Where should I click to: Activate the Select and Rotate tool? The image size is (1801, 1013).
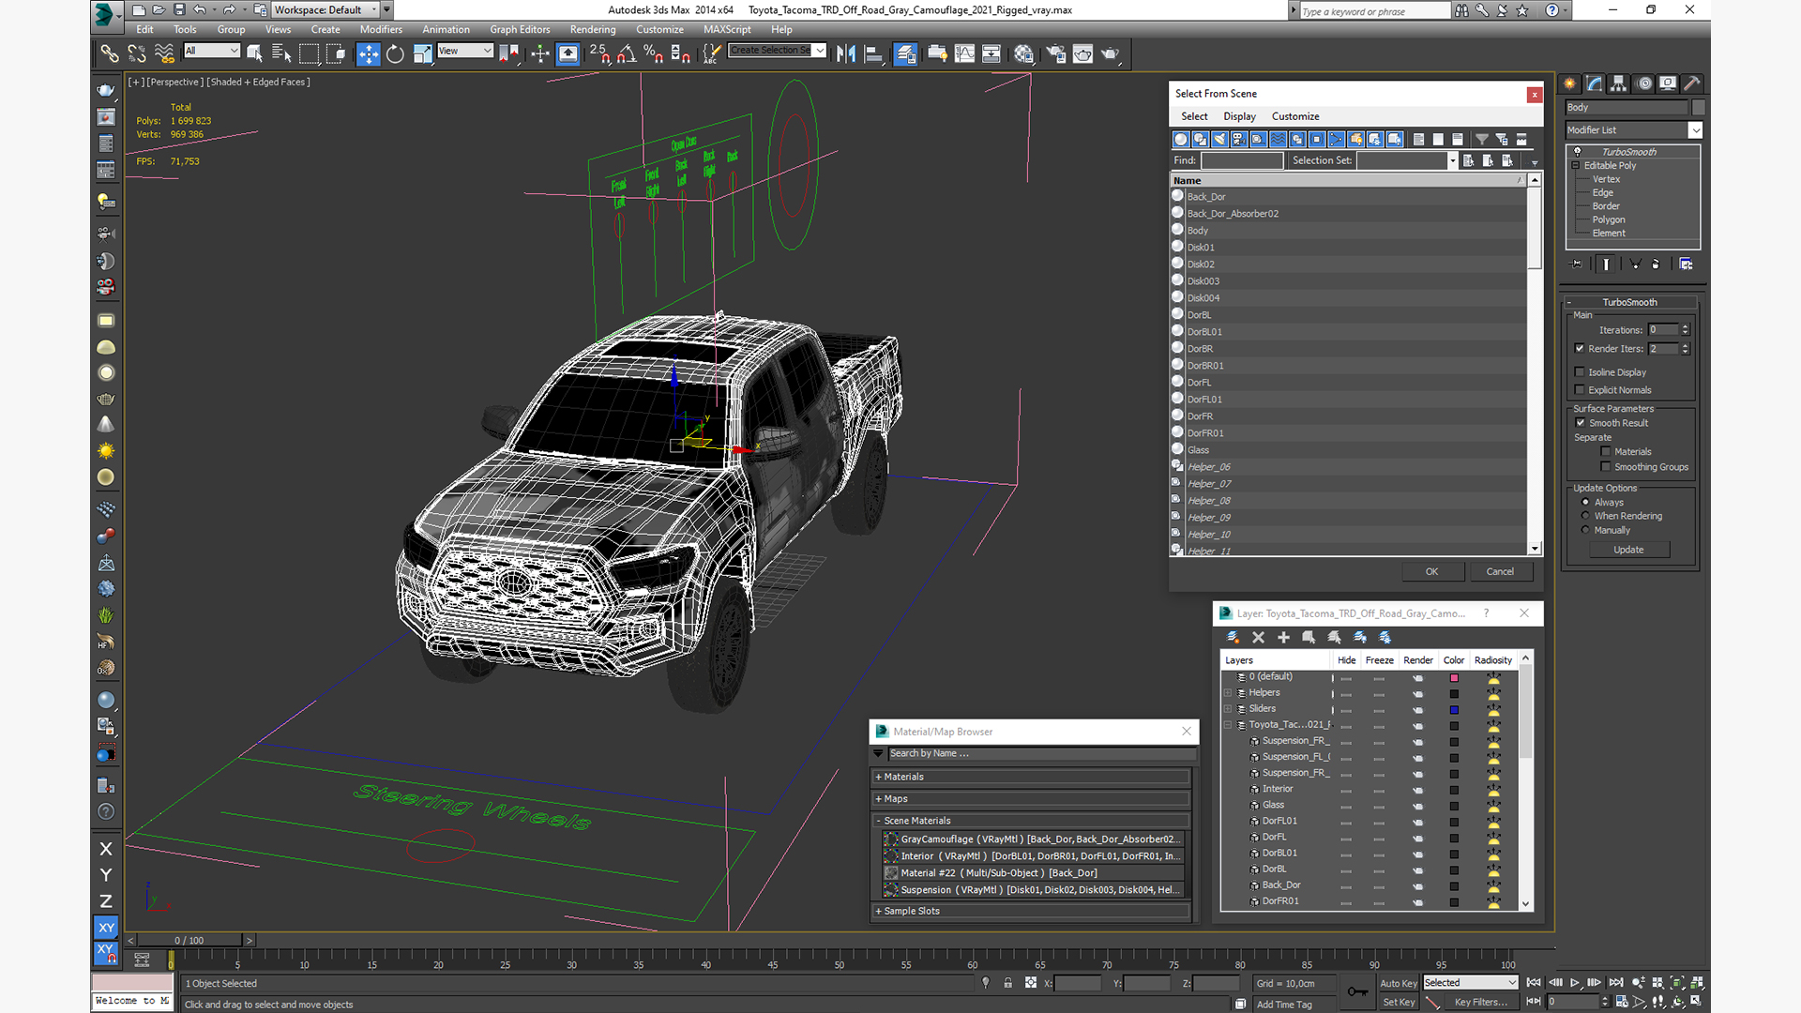pos(395,53)
